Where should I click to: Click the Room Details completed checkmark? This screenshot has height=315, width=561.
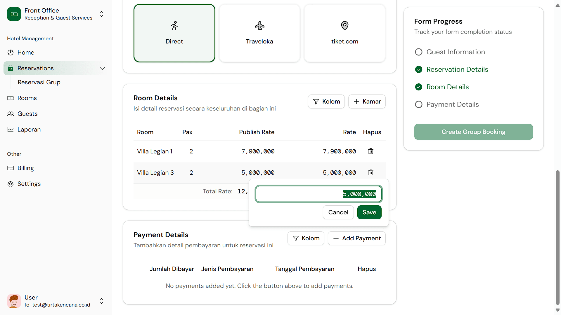tap(419, 87)
